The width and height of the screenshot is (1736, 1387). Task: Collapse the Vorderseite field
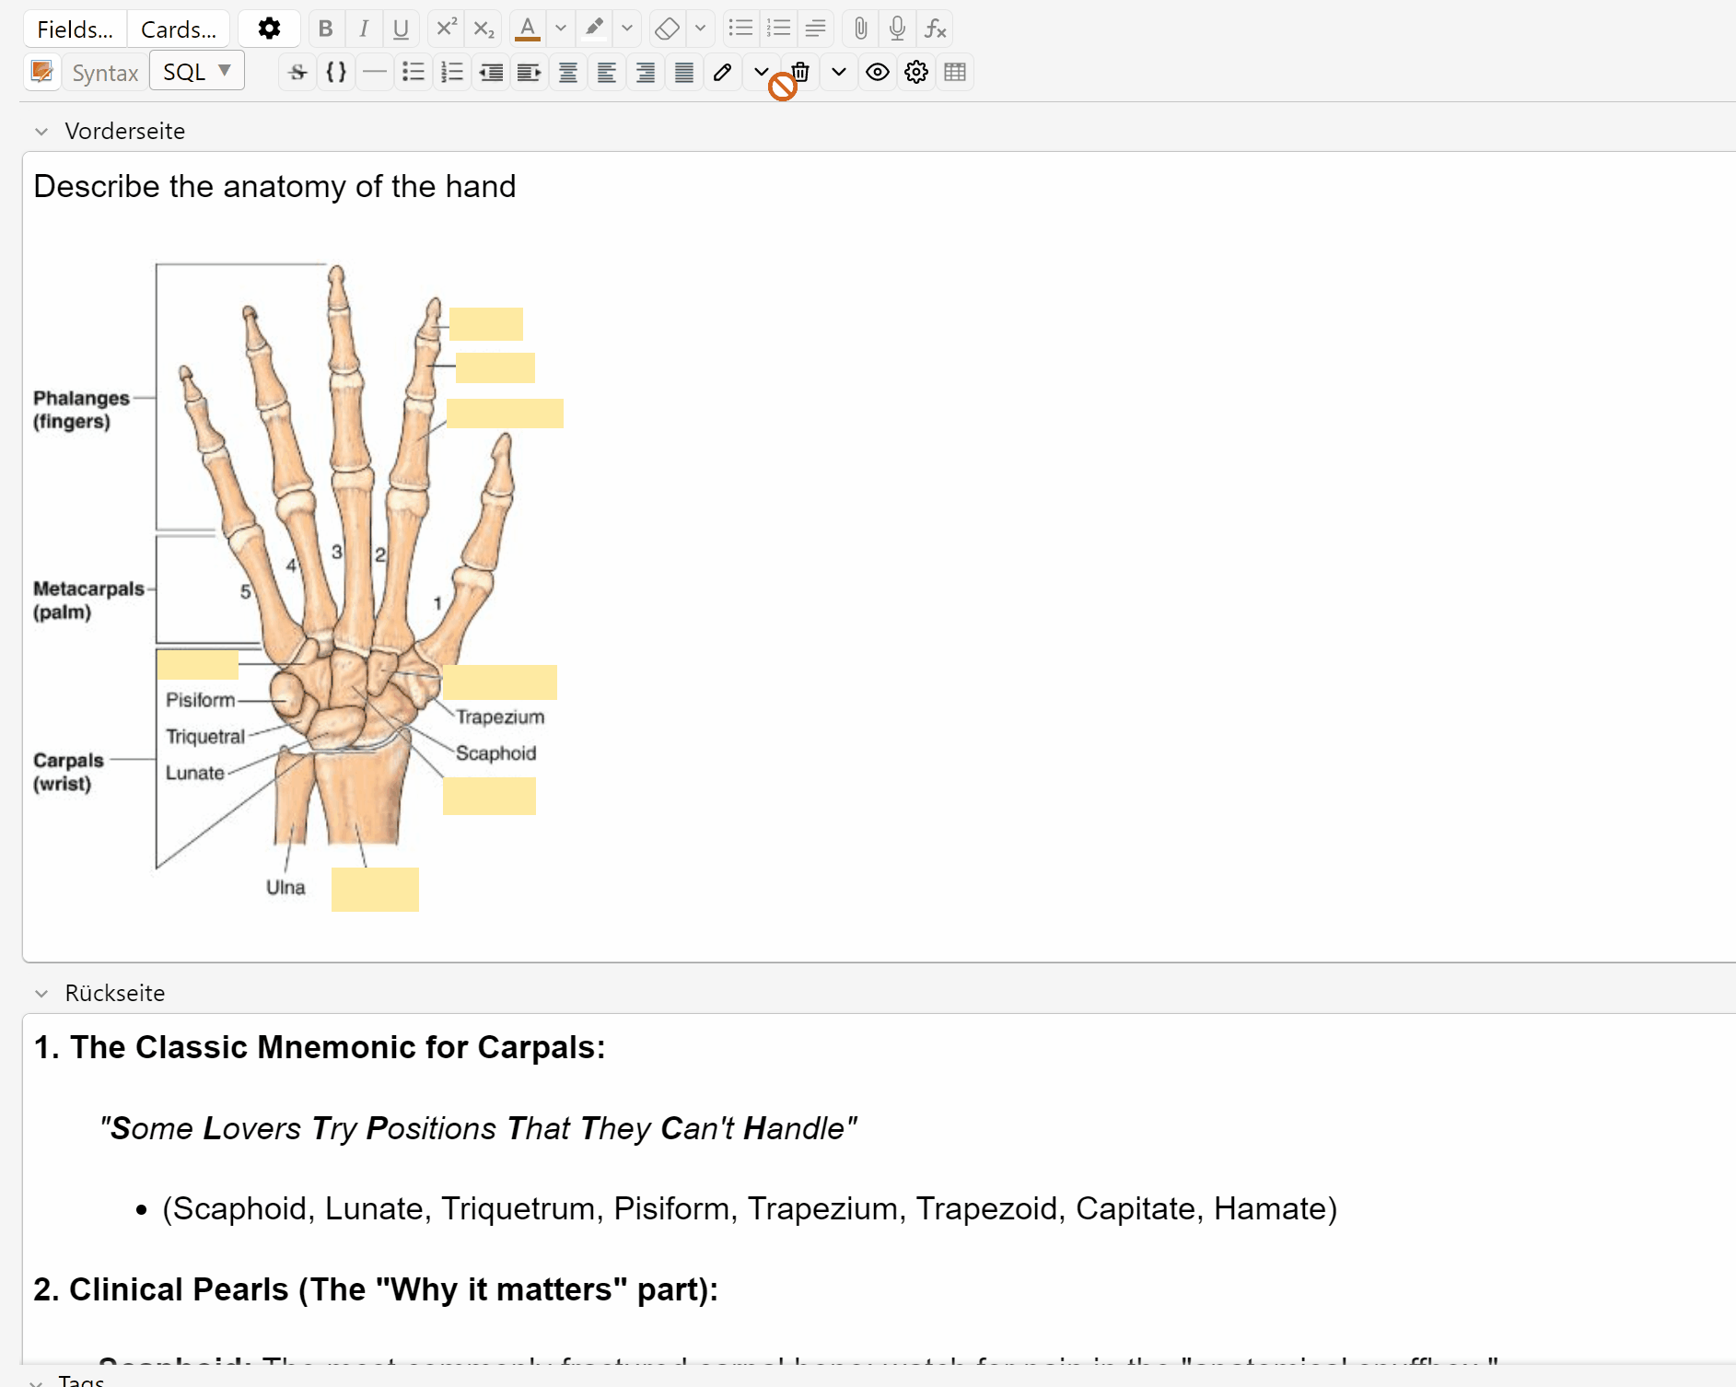(x=41, y=132)
